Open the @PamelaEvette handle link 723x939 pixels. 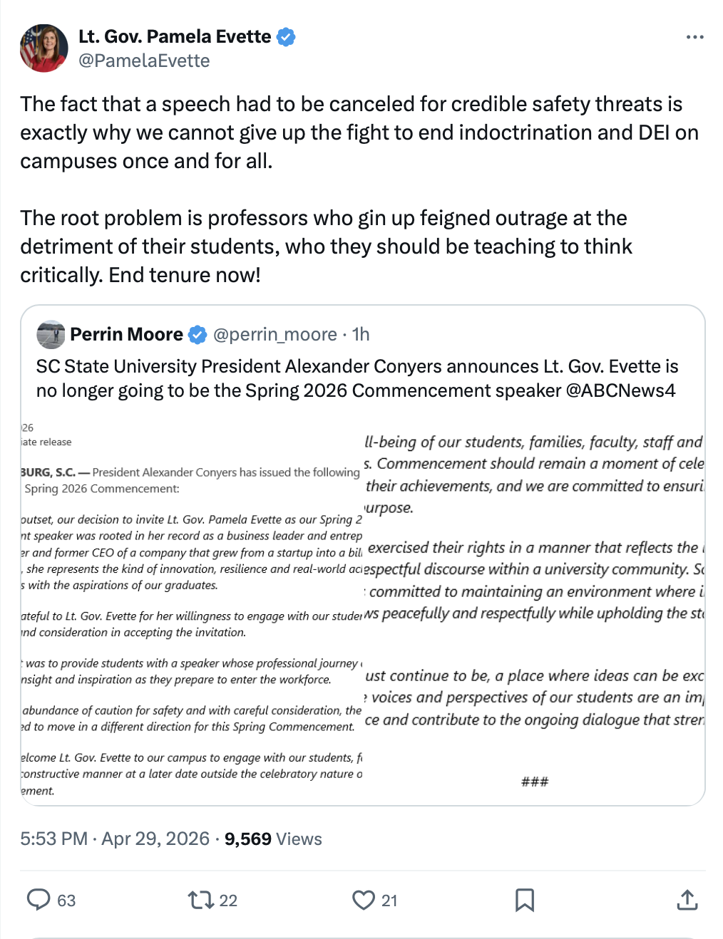[144, 61]
